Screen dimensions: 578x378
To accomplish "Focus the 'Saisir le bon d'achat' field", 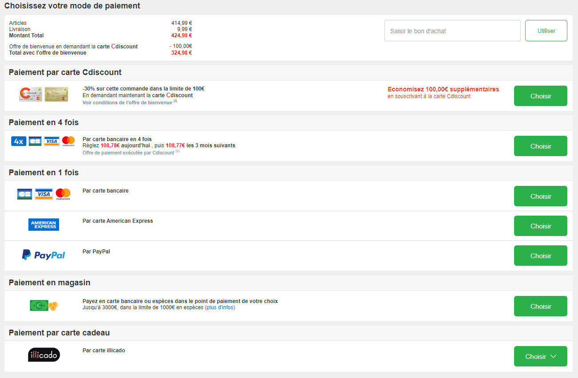I will coord(452,31).
